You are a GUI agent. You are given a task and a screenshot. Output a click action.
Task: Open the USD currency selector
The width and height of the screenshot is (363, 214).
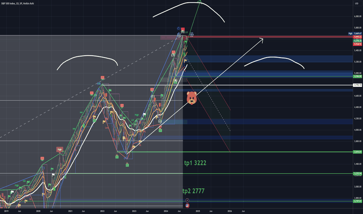pos(356,4)
